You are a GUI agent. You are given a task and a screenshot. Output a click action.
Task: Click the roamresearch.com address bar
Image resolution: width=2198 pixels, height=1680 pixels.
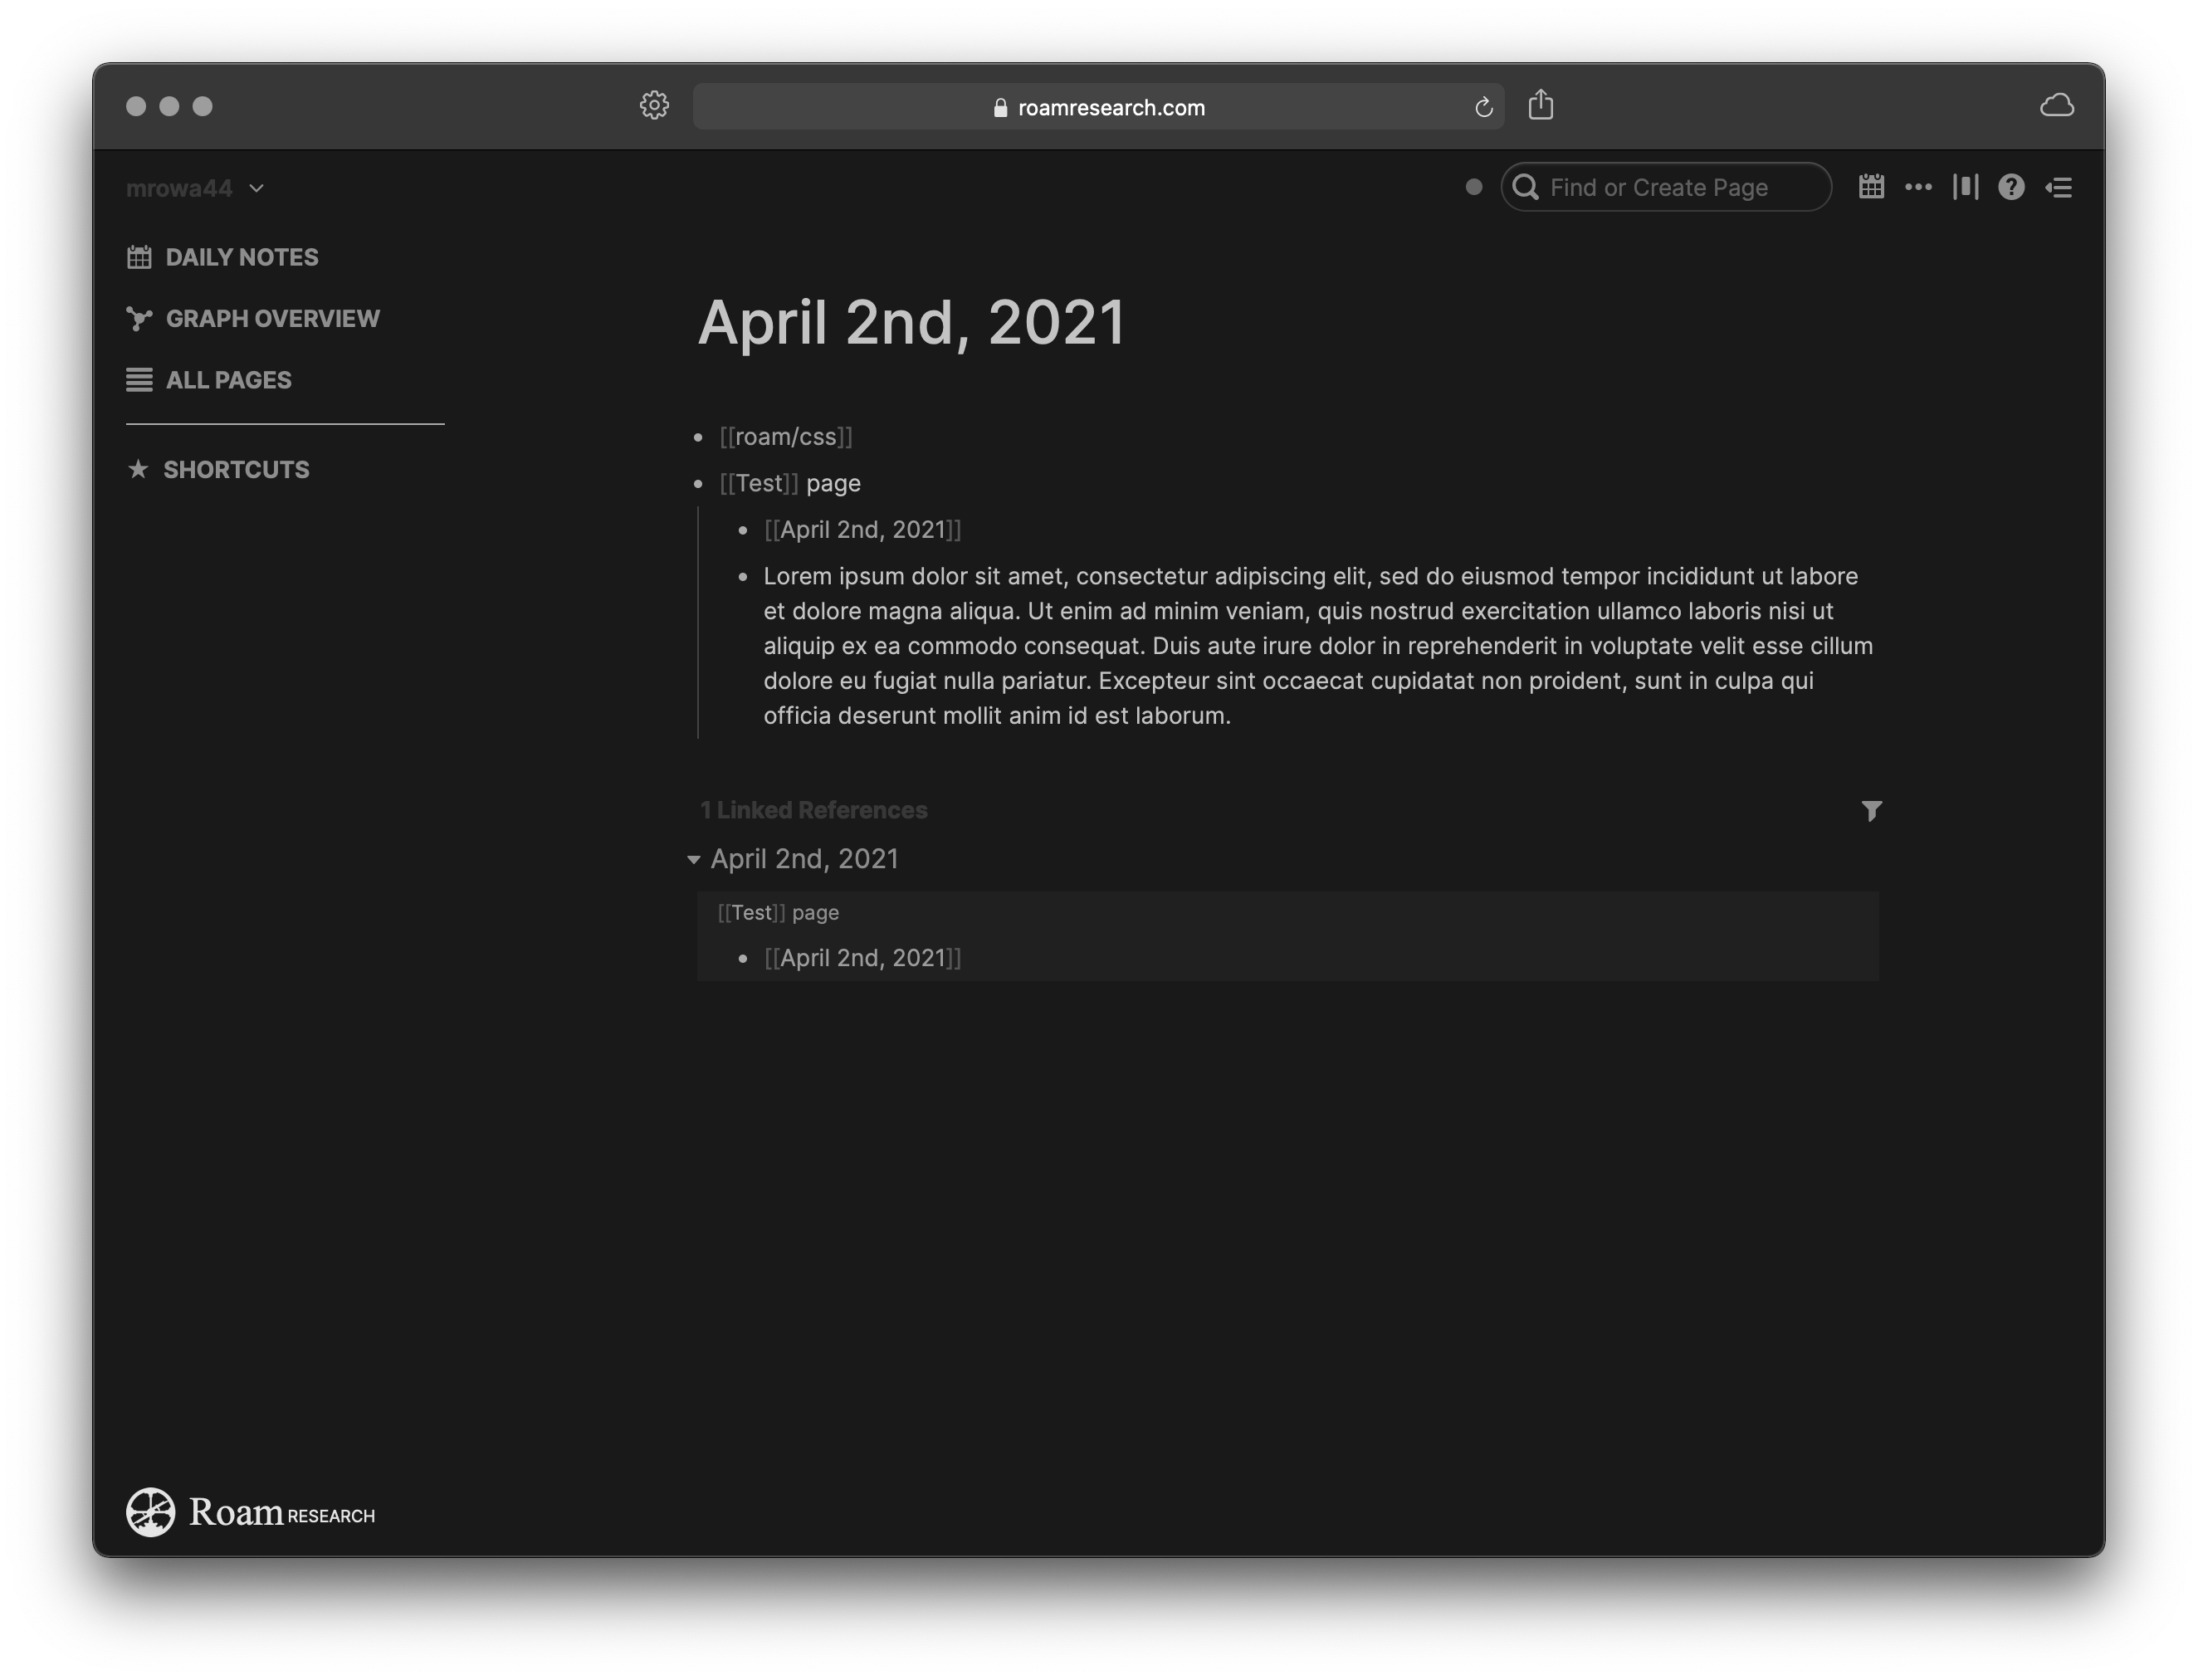click(1098, 107)
